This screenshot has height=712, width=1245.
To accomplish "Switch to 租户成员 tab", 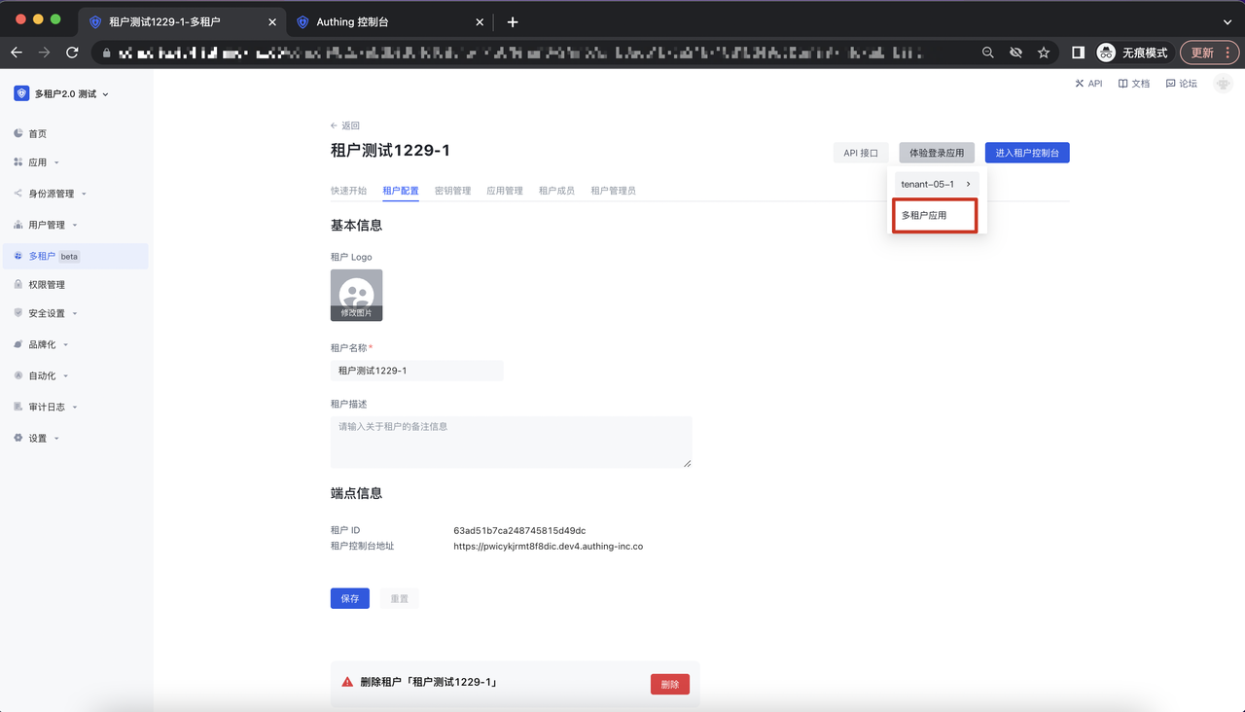I will [x=556, y=191].
